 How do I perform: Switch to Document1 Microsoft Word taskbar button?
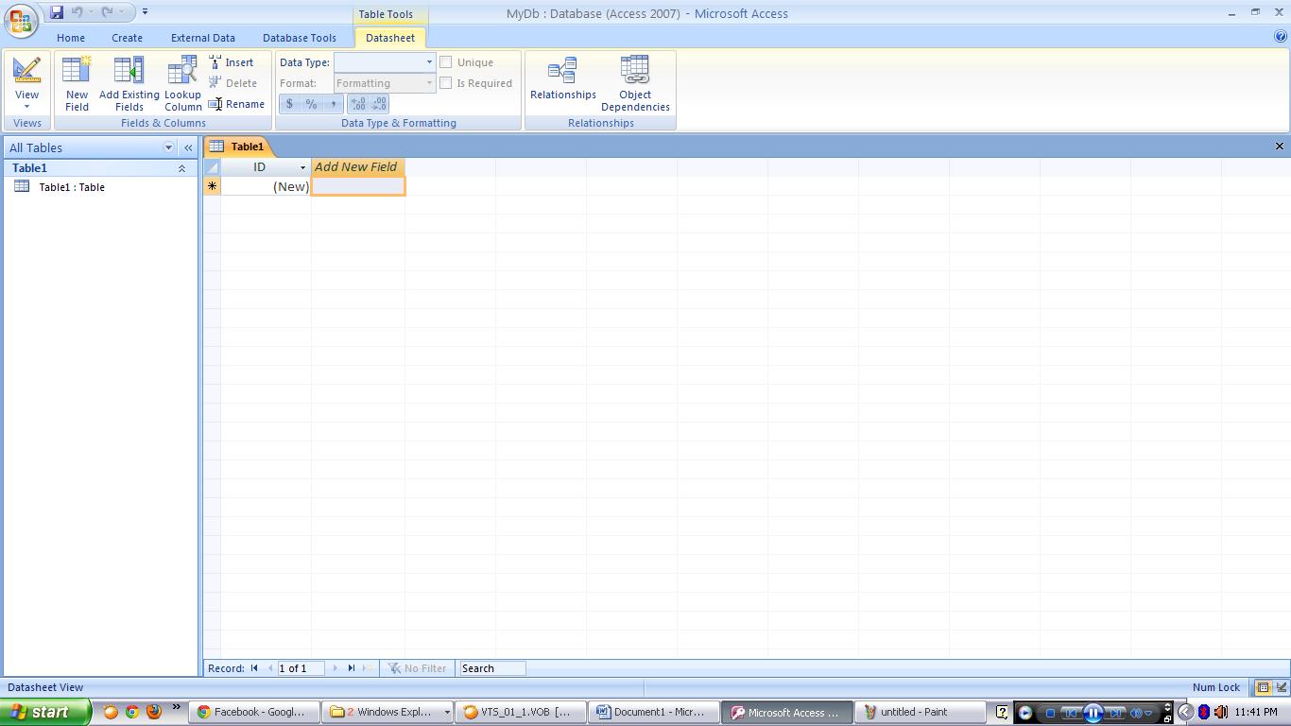652,712
